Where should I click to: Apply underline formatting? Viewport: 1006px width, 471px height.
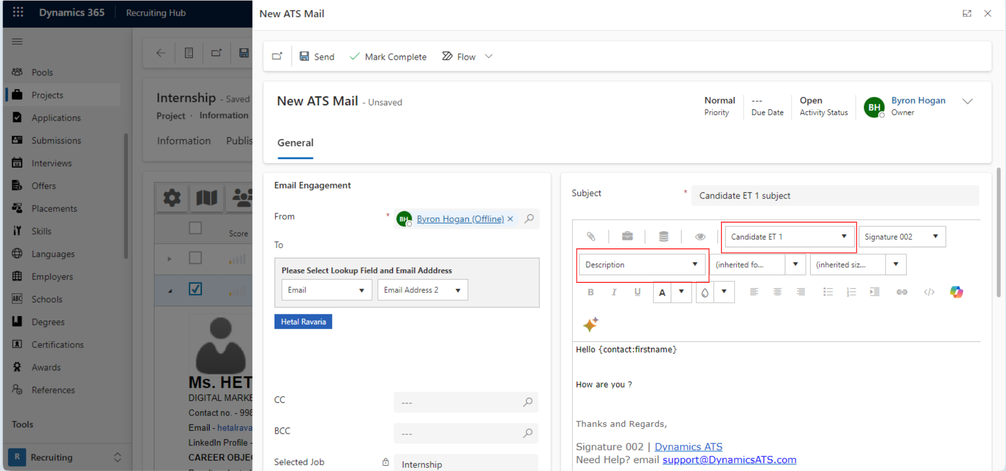click(x=637, y=292)
